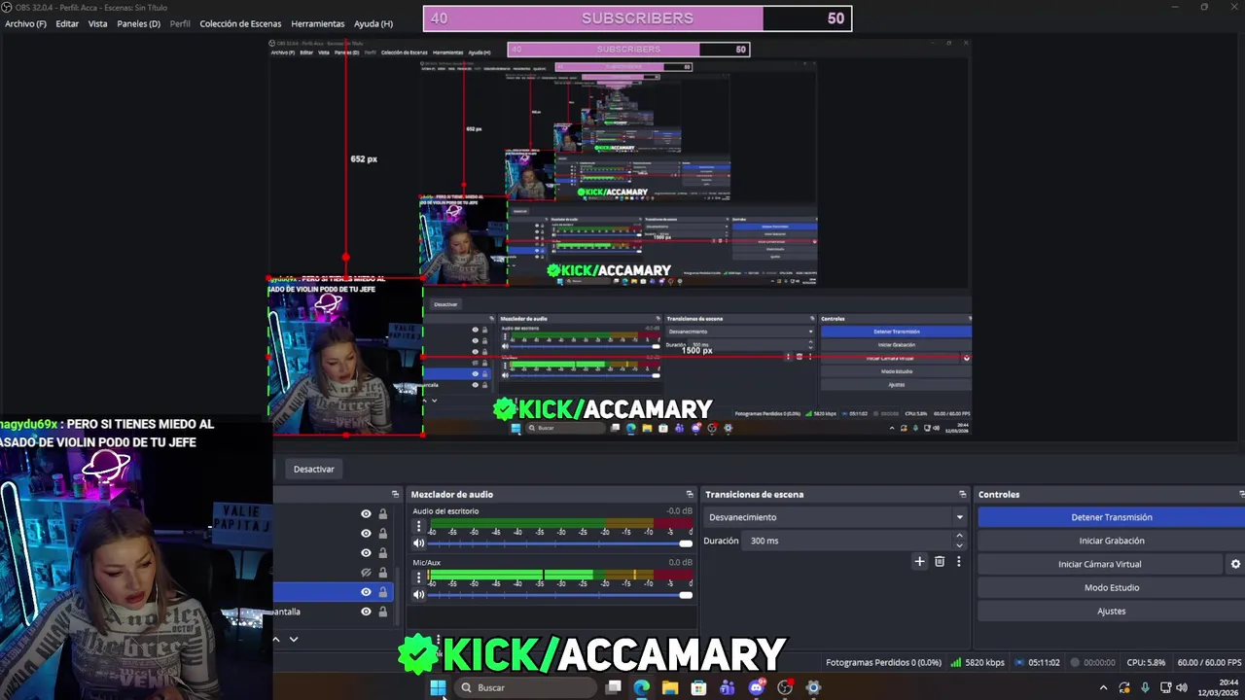Open the Vista menu
The image size is (1245, 700).
pyautogui.click(x=97, y=23)
